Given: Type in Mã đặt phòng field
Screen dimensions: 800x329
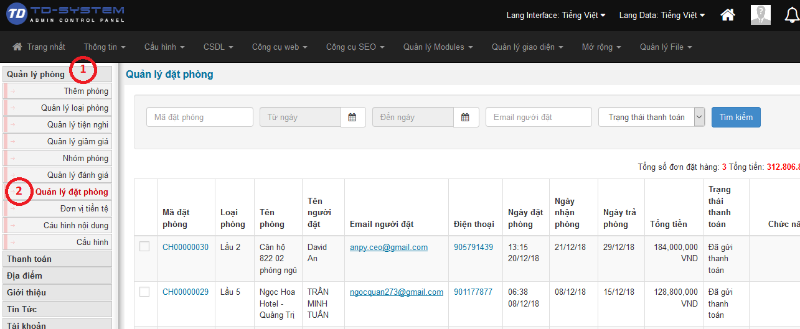Looking at the screenshot, I should coord(199,117).
